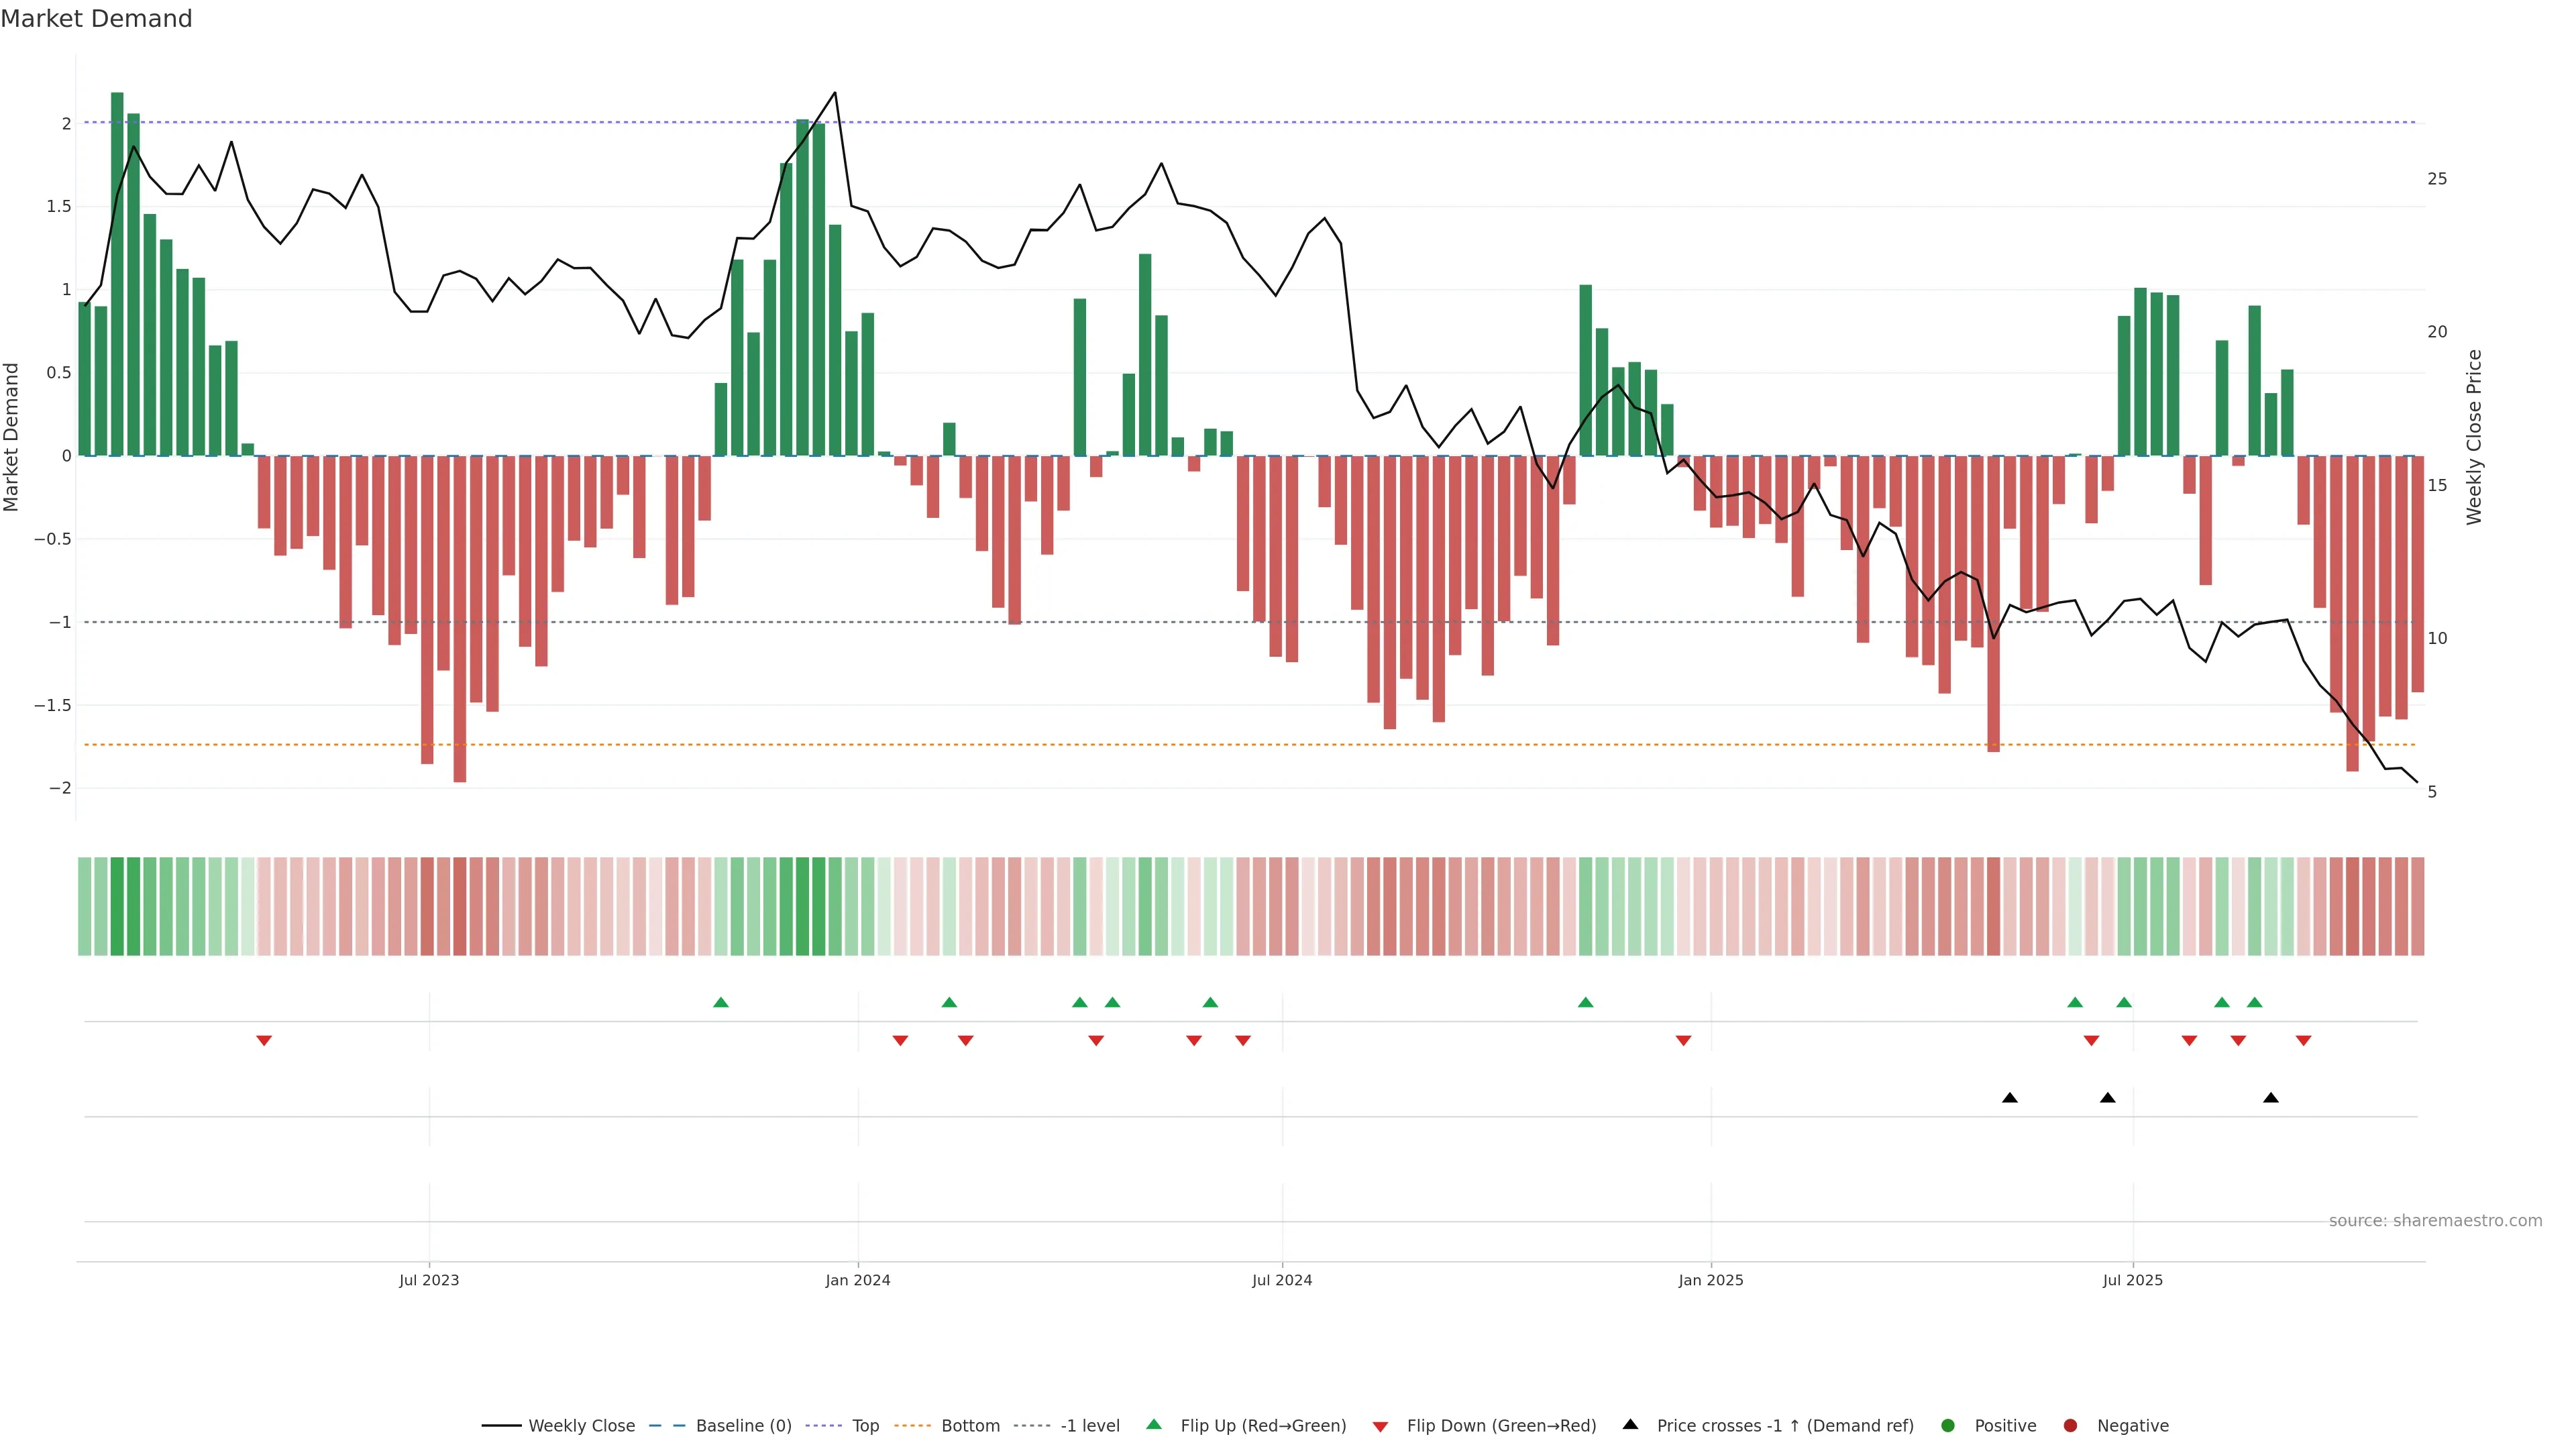Click the Market Demand chart title
2576x1449 pixels.
[x=96, y=19]
